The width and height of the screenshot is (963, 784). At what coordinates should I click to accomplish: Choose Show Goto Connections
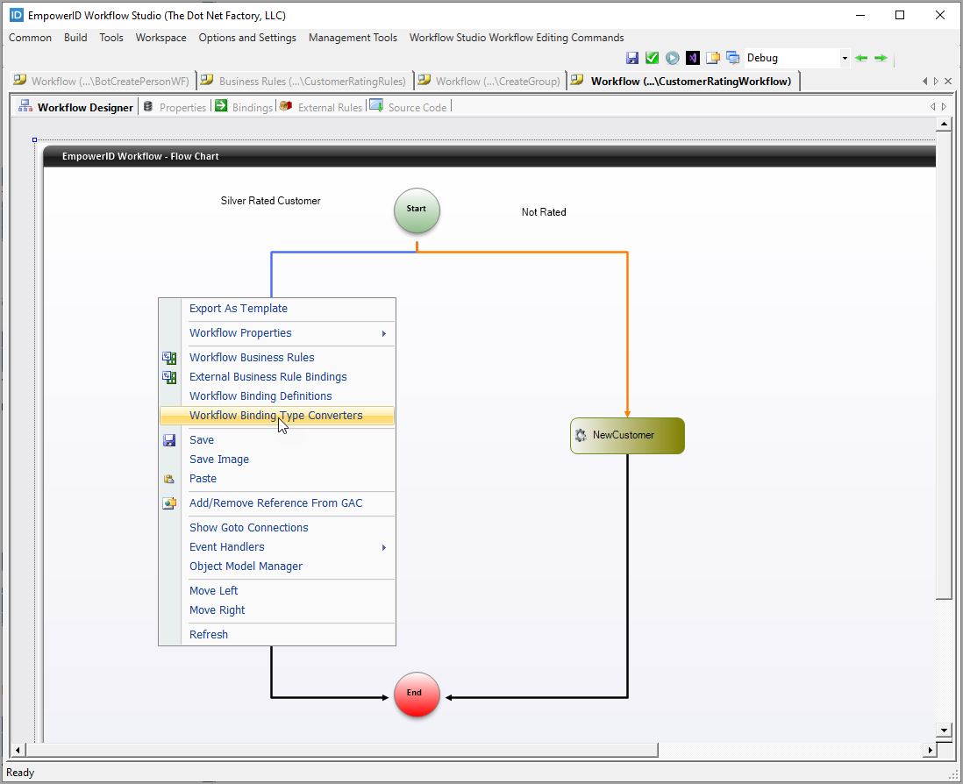(x=249, y=528)
